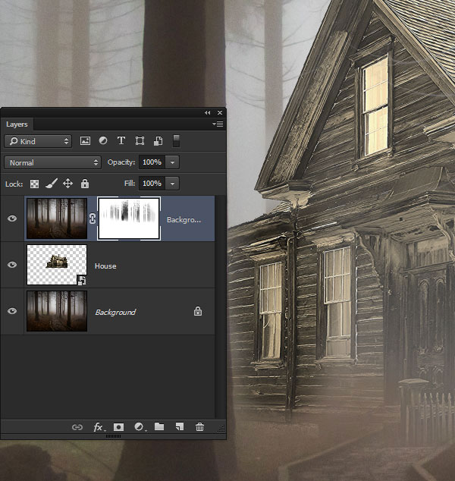Viewport: 455px width, 481px height.
Task: Click the italic 'Background' layer name
Action: [115, 313]
